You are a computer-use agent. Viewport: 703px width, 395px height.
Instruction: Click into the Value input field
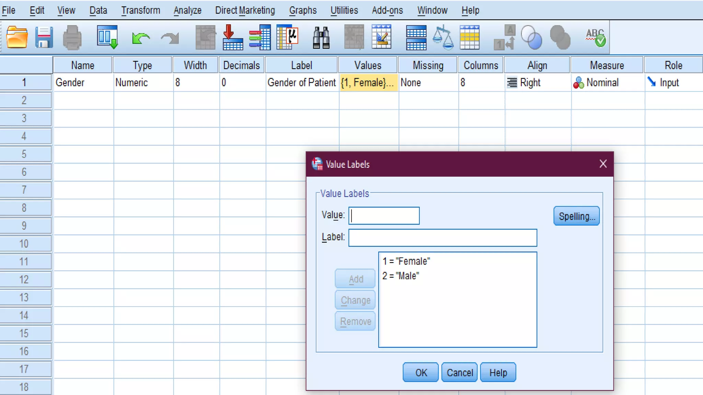(384, 216)
